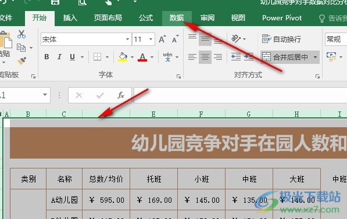The height and width of the screenshot is (219, 347).
Task: Click the Insert Function fx icon
Action: [121, 95]
